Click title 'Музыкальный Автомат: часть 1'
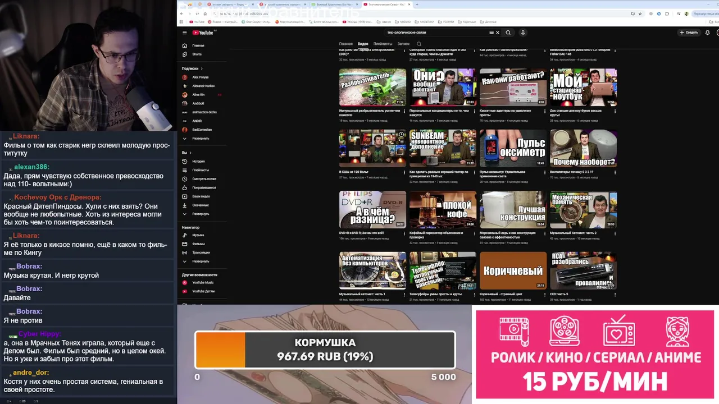Screen dimensions: 719x404 click(x=362, y=294)
